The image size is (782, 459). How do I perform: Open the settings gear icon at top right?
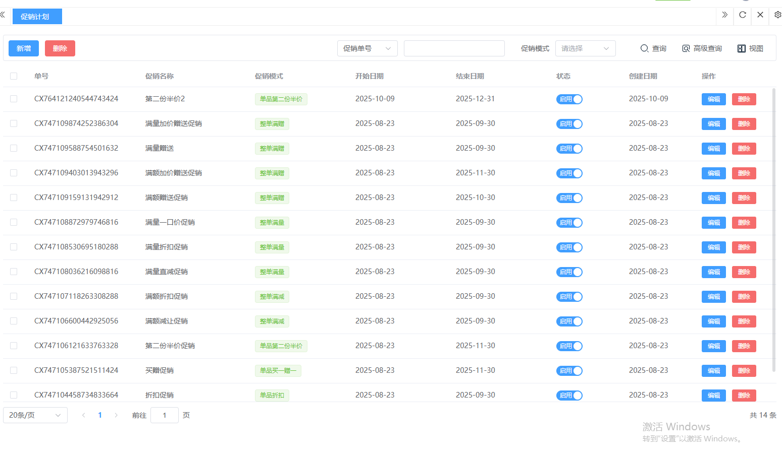click(777, 15)
